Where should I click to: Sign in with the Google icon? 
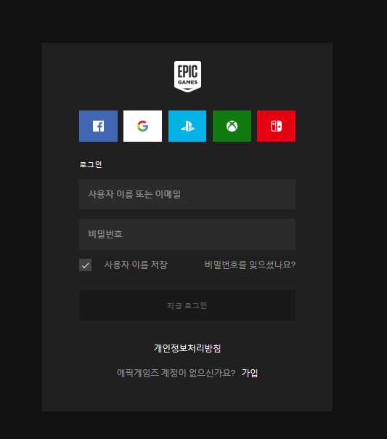point(142,126)
